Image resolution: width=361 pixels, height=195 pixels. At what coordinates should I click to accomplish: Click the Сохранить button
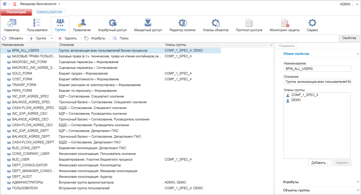(x=286, y=46)
